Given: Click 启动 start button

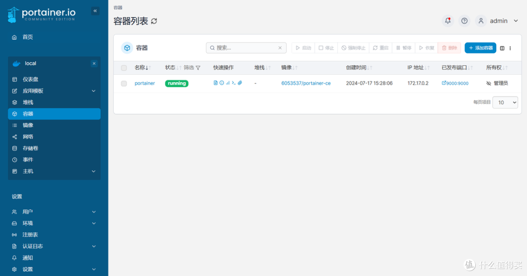Looking at the screenshot, I should tap(303, 48).
